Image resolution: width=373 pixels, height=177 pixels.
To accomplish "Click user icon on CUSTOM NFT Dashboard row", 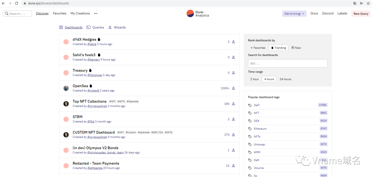I will [x=233, y=135].
